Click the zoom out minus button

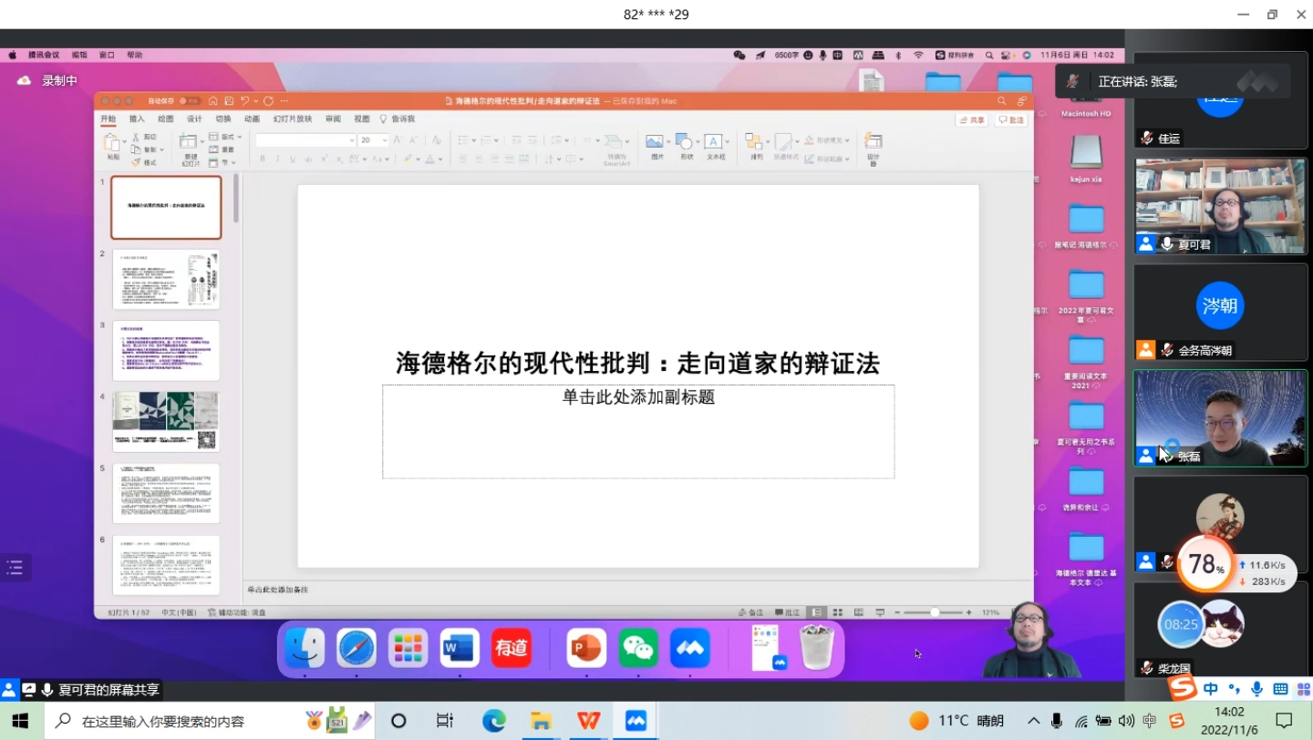click(x=897, y=612)
